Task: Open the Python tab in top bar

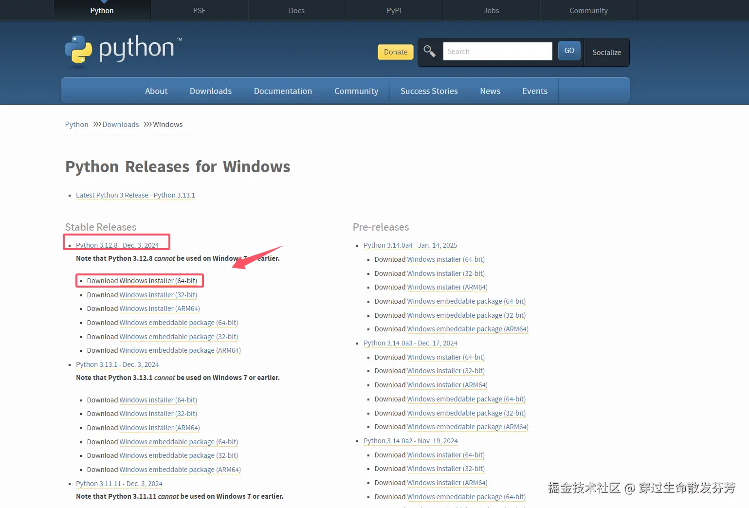Action: point(102,11)
